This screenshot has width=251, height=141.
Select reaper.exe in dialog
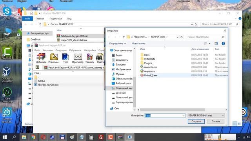147,71
